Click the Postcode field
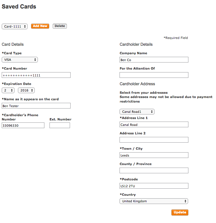The width and height of the screenshot is (216, 223). 154,186
